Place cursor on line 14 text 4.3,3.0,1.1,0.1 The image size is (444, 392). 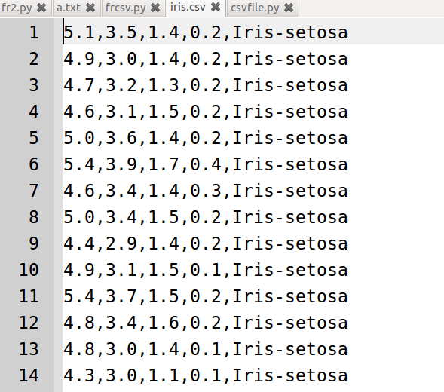[x=142, y=375]
